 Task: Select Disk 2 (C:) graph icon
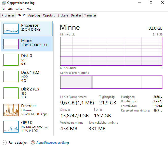[x=11, y=93]
